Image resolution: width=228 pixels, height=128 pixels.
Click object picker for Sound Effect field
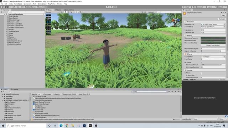pyautogui.click(x=224, y=57)
